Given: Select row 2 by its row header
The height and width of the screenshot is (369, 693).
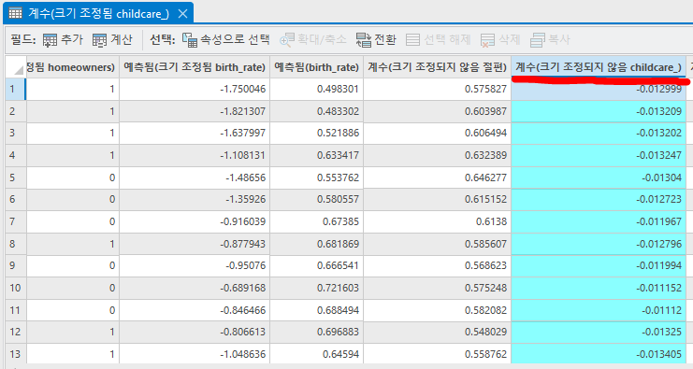Looking at the screenshot, I should coord(16,111).
